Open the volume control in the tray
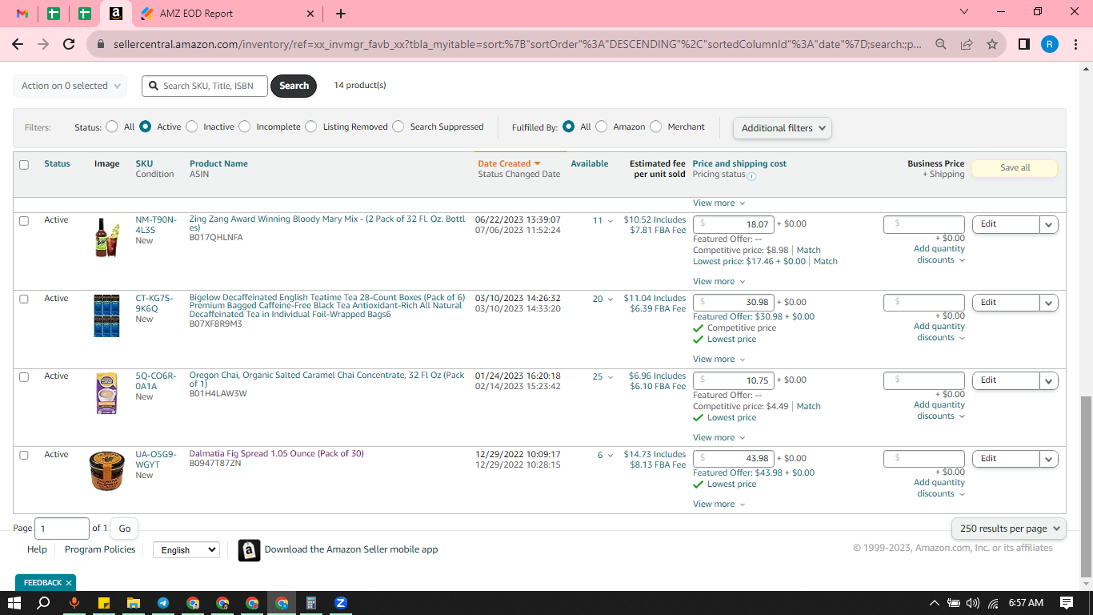1093x615 pixels. (x=973, y=603)
